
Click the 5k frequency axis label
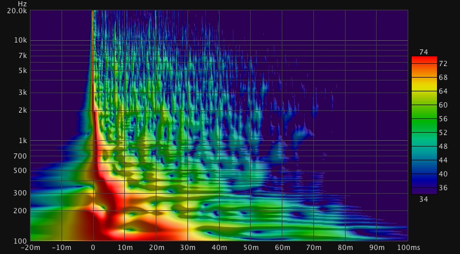click(22, 71)
